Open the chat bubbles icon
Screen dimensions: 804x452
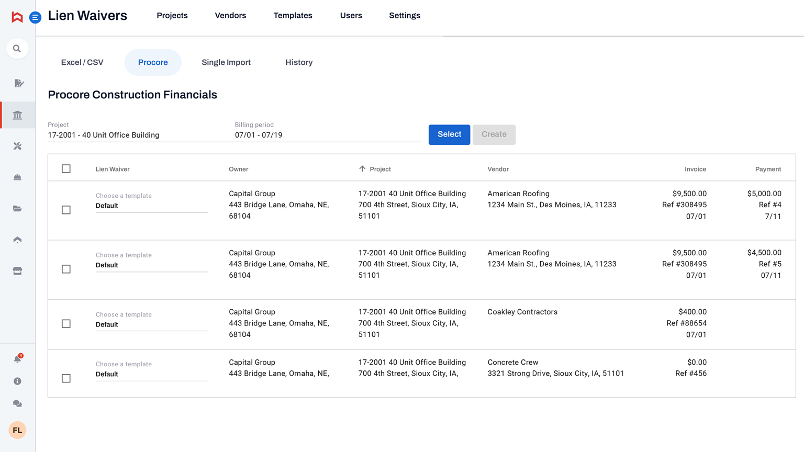pyautogui.click(x=17, y=404)
